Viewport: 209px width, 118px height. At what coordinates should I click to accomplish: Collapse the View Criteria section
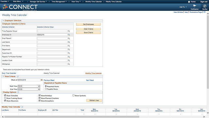3,76
